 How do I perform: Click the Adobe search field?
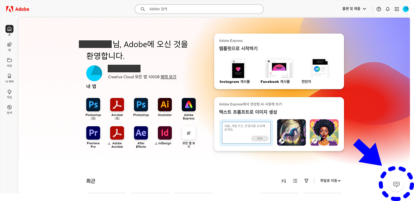pyautogui.click(x=199, y=9)
